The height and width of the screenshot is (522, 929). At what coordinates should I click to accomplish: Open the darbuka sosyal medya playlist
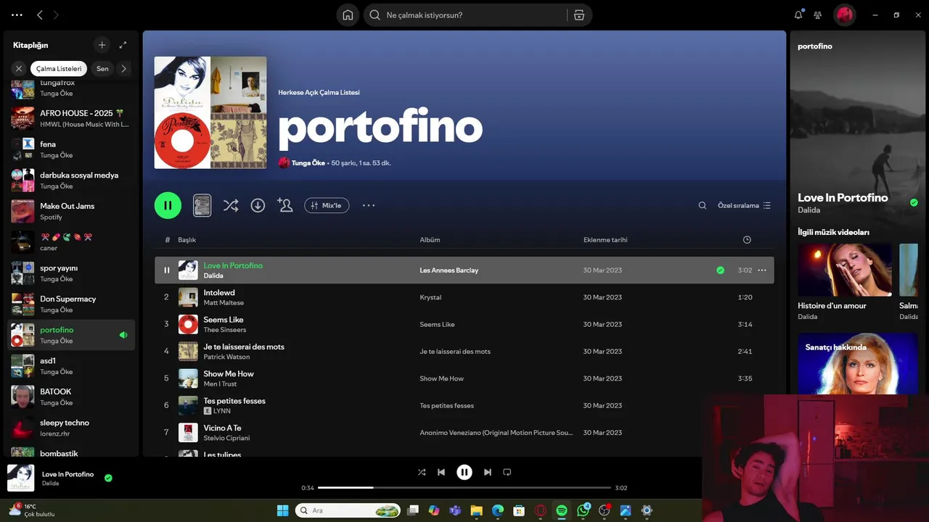point(71,181)
